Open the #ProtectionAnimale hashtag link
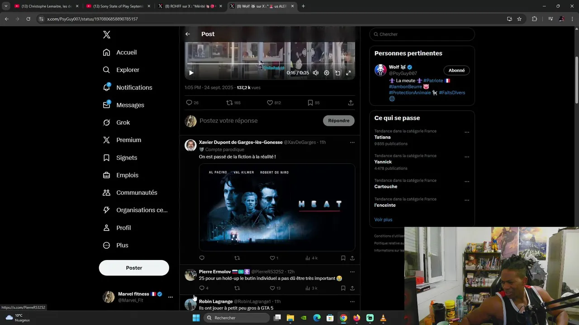Viewport: 579px width, 325px height. coord(410,93)
